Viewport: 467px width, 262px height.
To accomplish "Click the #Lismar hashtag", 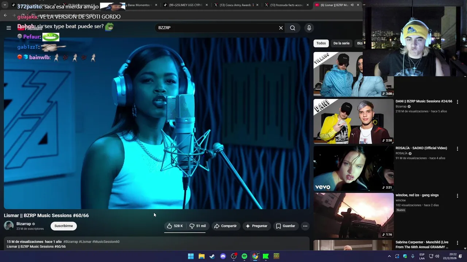I will pyautogui.click(x=85, y=242).
